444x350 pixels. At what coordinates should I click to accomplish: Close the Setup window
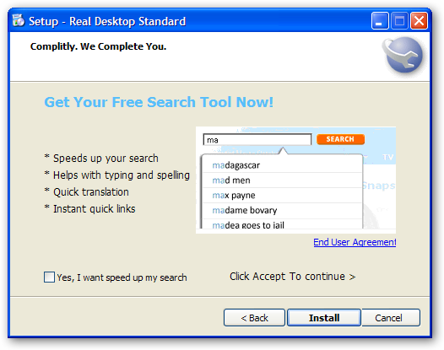click(419, 20)
